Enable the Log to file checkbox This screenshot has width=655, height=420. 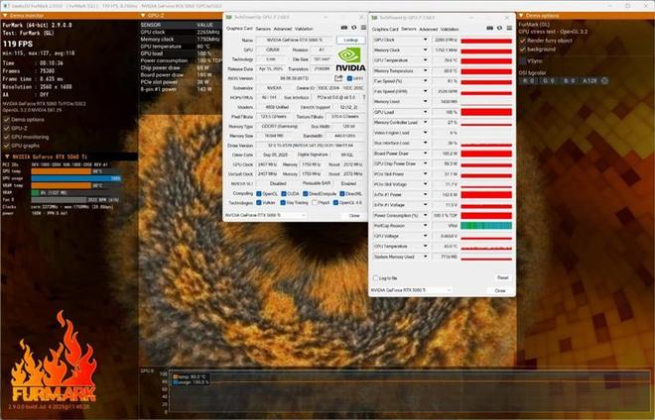click(x=375, y=278)
